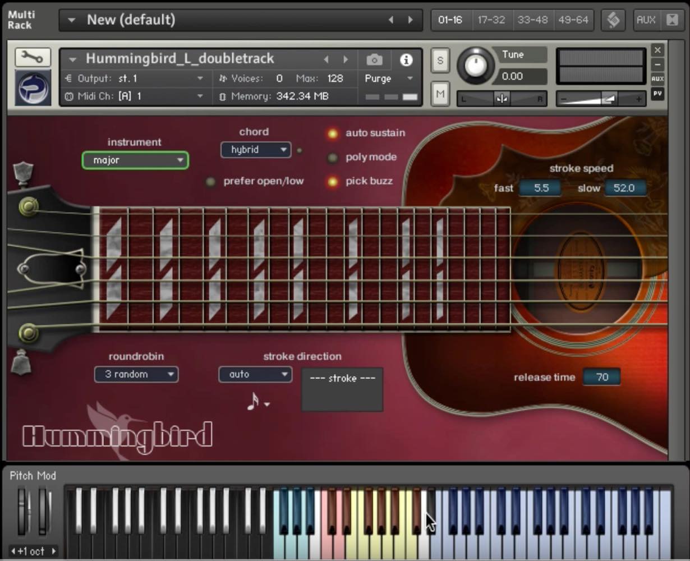
Task: Open the stroke direction dropdown set to auto
Action: point(255,374)
